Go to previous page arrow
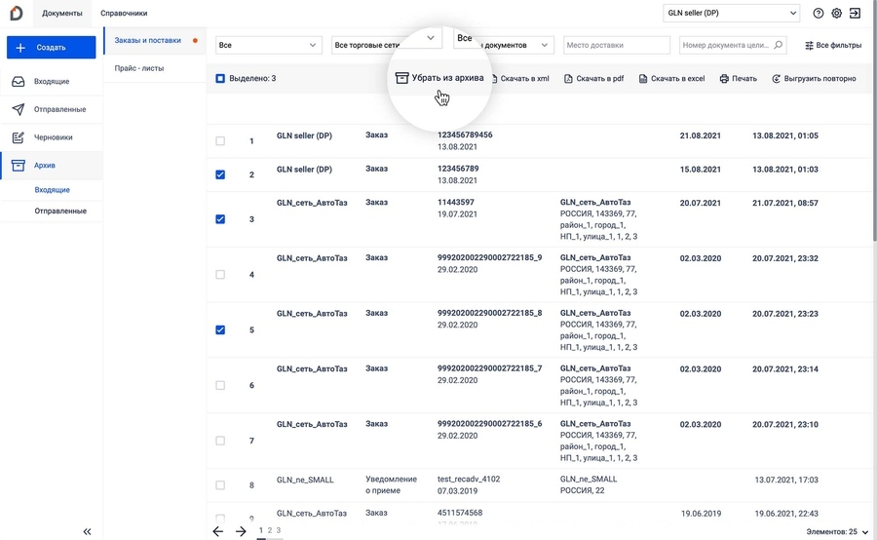The height and width of the screenshot is (540, 877). (217, 531)
